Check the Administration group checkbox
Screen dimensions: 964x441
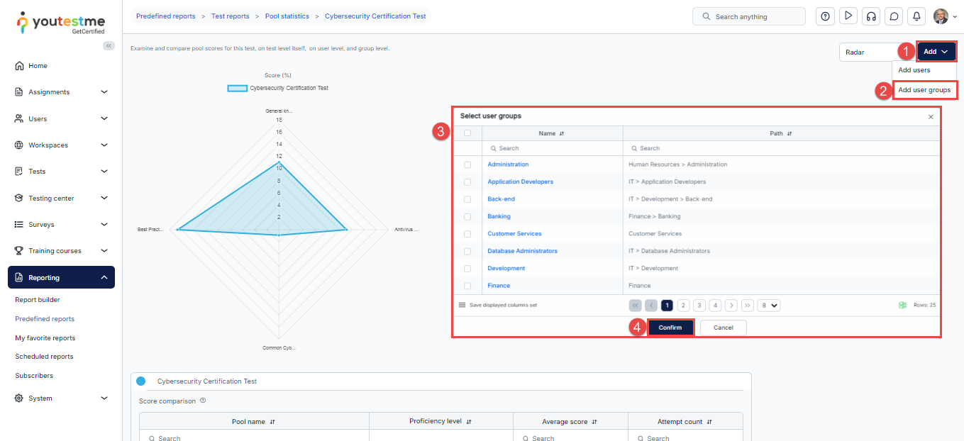click(x=467, y=164)
